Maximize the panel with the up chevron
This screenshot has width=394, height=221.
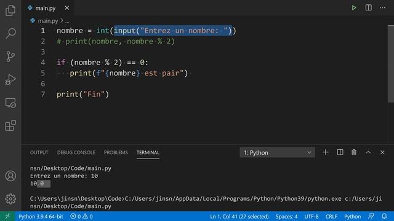[x=368, y=152]
